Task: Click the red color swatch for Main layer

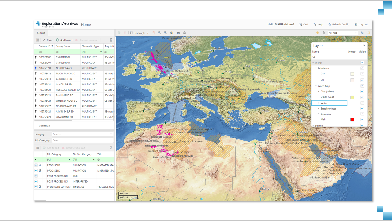Action: tap(352, 120)
